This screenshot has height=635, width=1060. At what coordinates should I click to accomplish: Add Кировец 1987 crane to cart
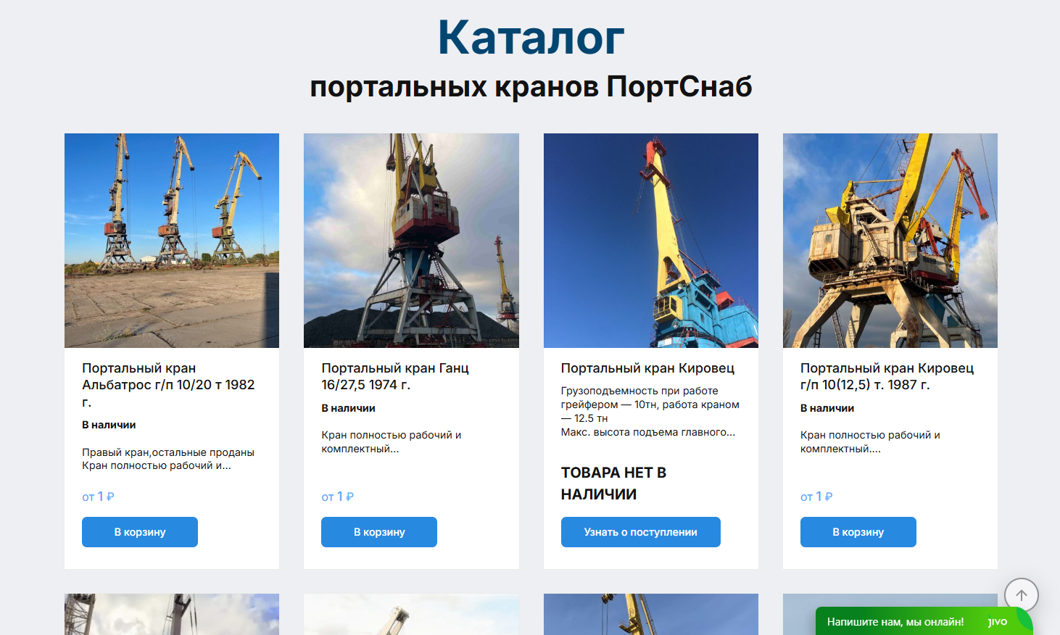click(858, 532)
